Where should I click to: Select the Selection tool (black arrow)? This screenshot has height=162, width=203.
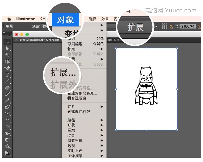(x=7, y=42)
